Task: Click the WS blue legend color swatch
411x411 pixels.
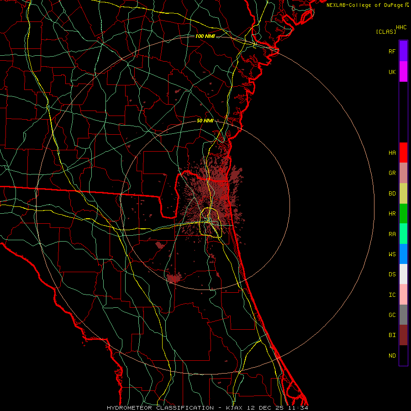Action: [403, 254]
